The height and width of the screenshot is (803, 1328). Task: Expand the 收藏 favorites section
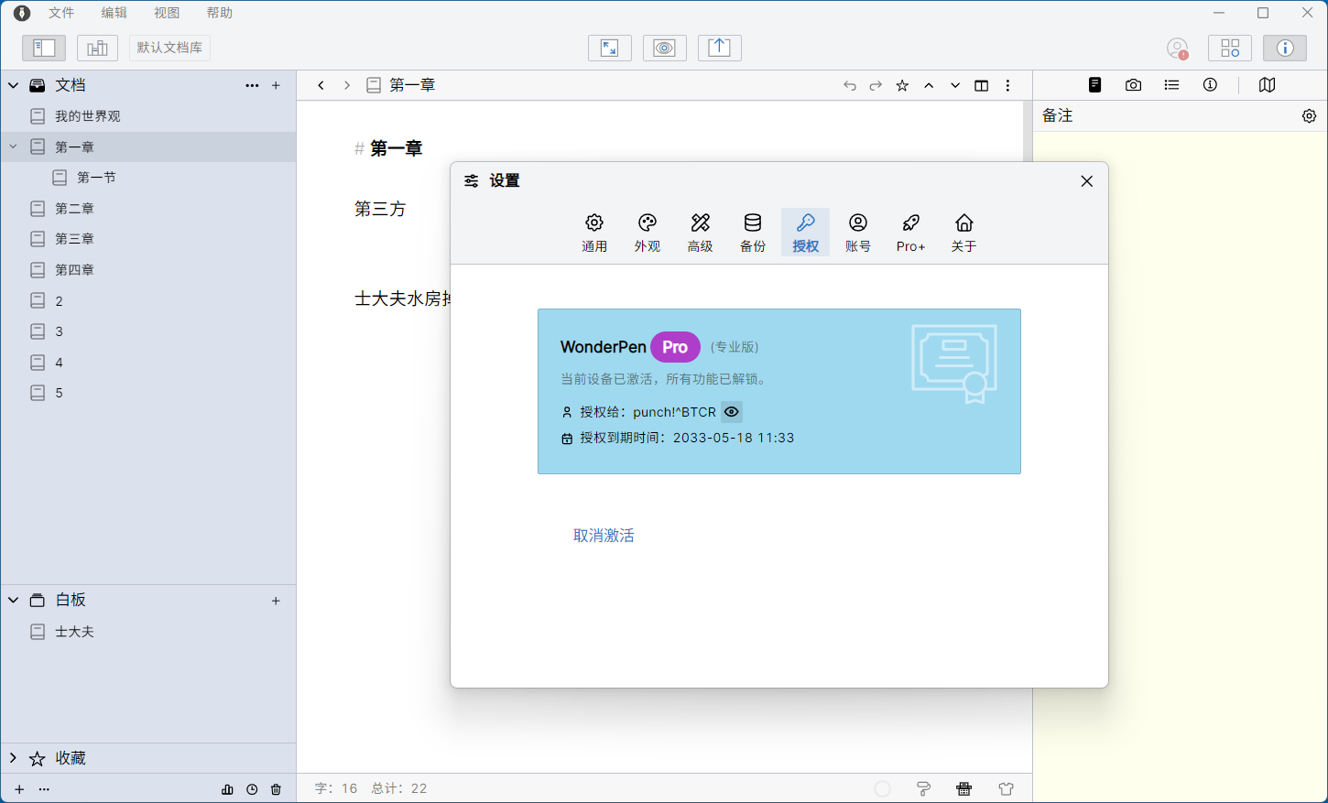pos(13,758)
